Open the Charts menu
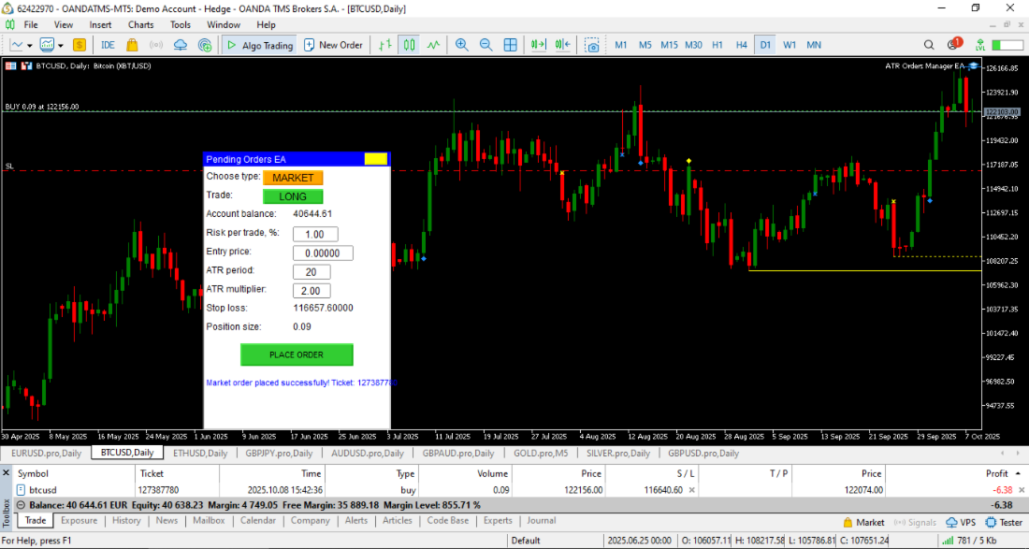The height and width of the screenshot is (549, 1029). 140,24
